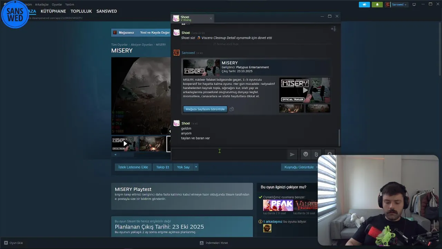Close the Shoei chat tab
Viewport: 442px width, 249px height.
click(x=211, y=18)
